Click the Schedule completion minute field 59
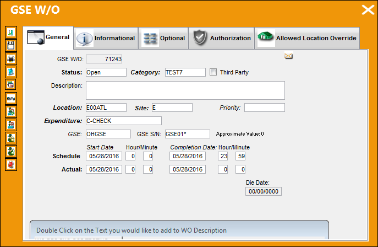378x247 pixels. tap(240, 156)
